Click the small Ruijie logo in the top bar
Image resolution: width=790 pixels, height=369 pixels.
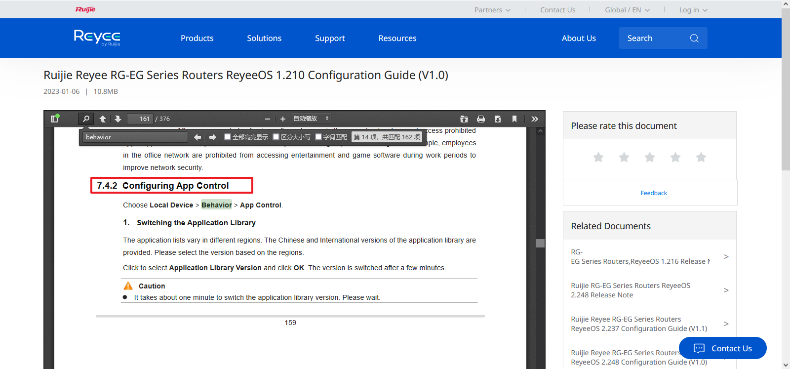tap(85, 9)
